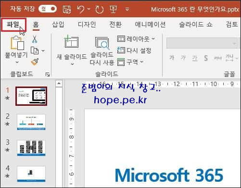Open the 애니메이션 (Animations) tab
Screen dimensions: 241x188
[150, 25]
